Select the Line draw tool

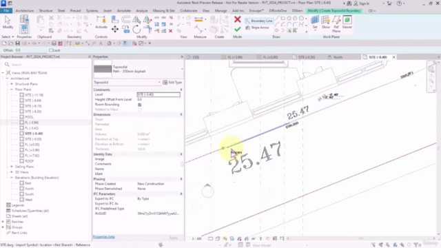[277, 19]
